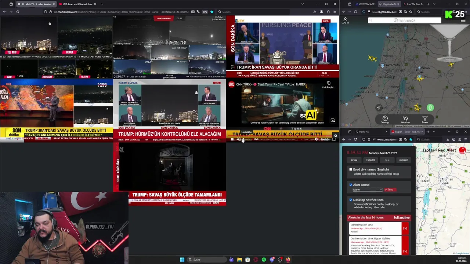This screenshot has height=264, width=470.
Task: Switch Tzofar language to עברית
Action: 354,160
